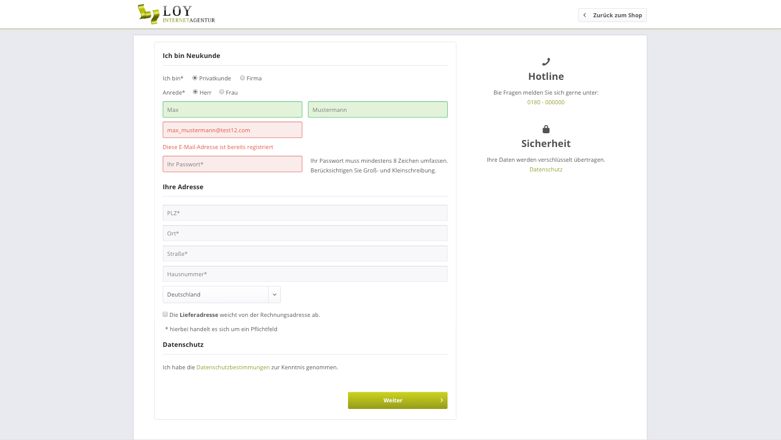Click into the Ort field

(305, 233)
